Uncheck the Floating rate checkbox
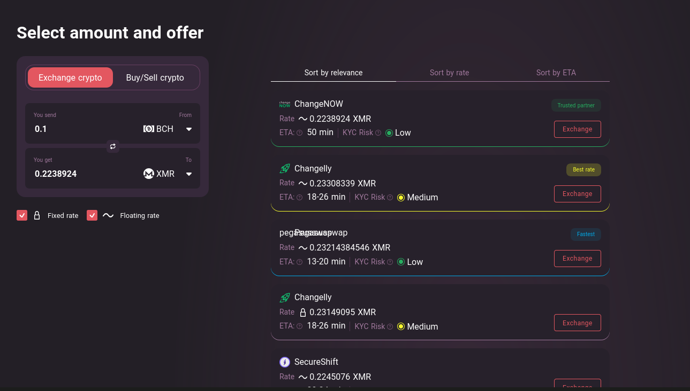690x391 pixels. [92, 215]
